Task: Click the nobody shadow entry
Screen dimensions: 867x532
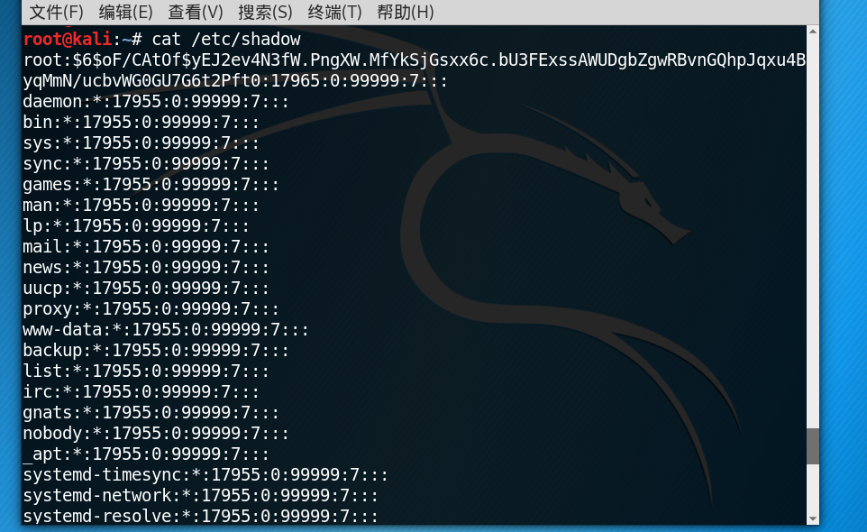Action: click(156, 433)
